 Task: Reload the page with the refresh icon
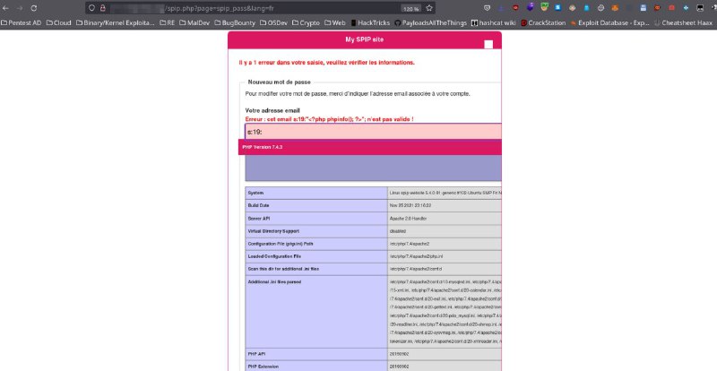(x=34, y=8)
